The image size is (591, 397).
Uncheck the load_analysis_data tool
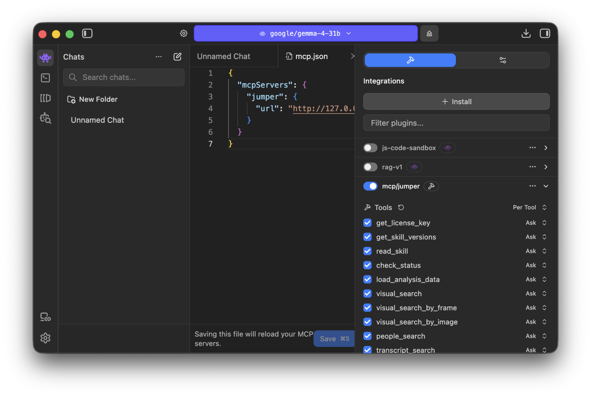pyautogui.click(x=367, y=279)
